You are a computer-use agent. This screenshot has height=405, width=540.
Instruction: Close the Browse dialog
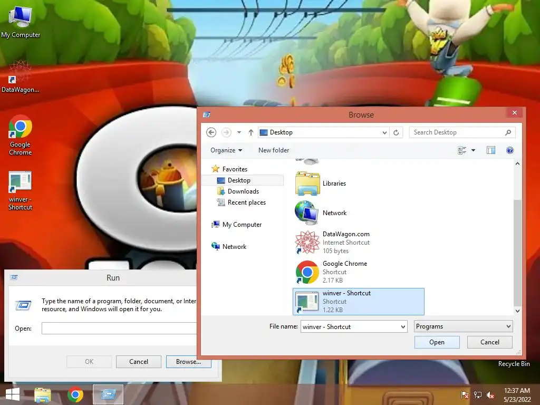tap(515, 113)
